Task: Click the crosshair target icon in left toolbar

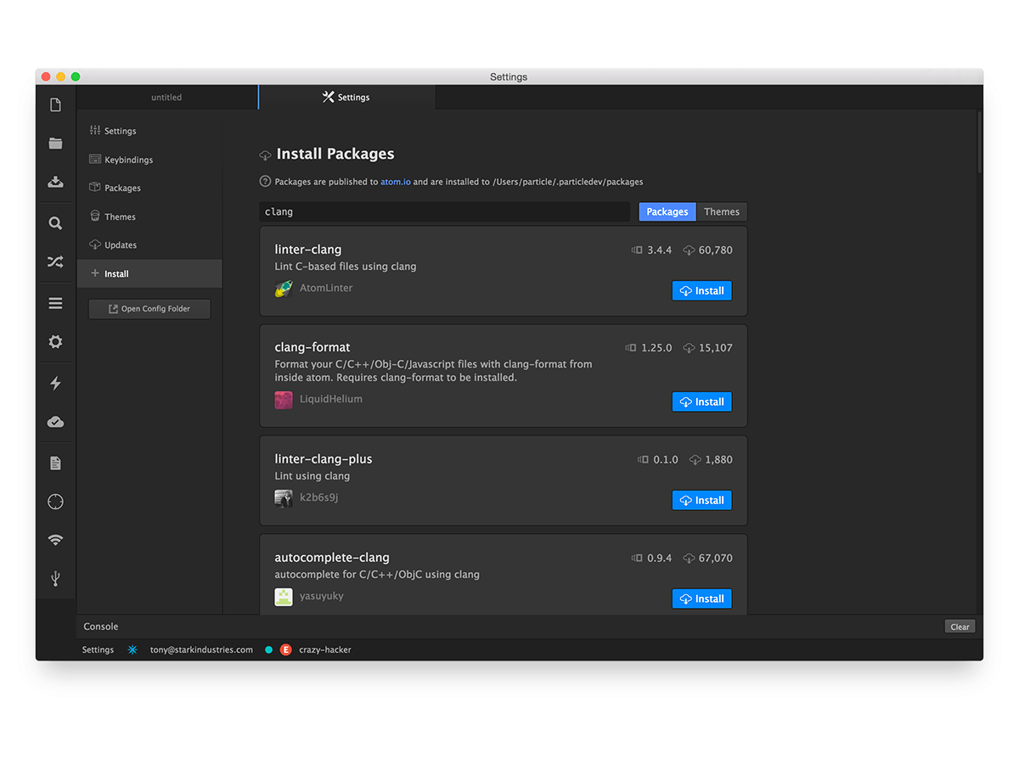Action: tap(55, 502)
